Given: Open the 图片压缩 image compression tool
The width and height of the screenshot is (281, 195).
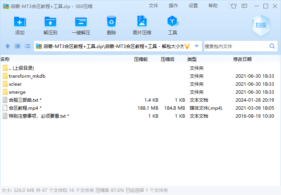Looking at the screenshot, I should click(142, 21).
